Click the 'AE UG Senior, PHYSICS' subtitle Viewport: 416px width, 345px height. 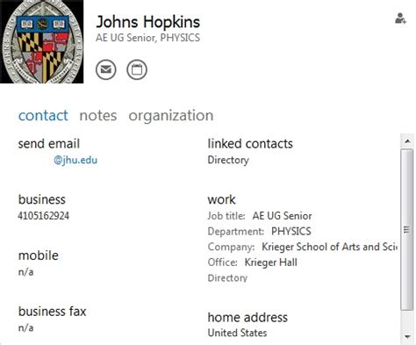coord(147,38)
